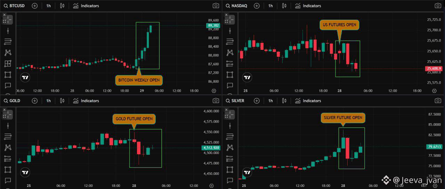Viewport: 445px width, 189px height.
Task: Select Fibonacci lines tool in BTCUSD panel
Action: [x=8, y=42]
